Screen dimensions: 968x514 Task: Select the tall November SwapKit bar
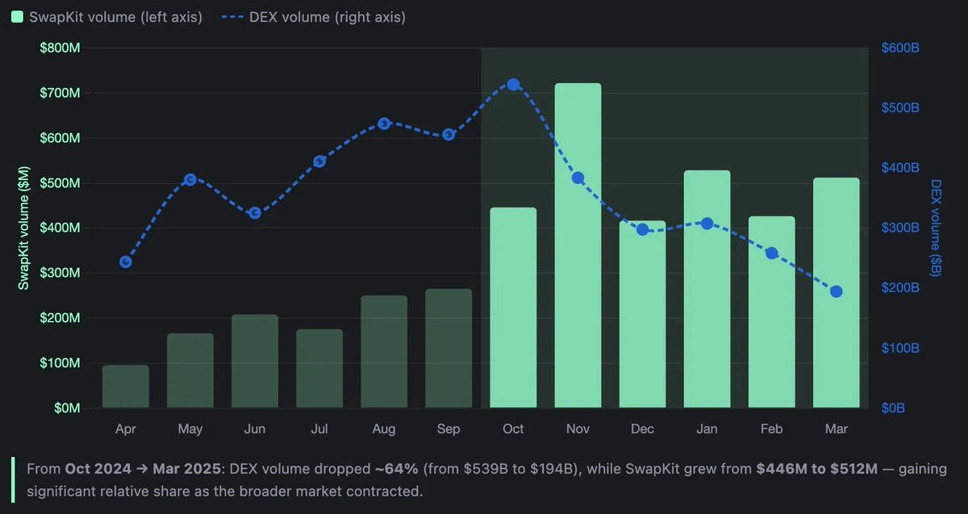pyautogui.click(x=578, y=245)
